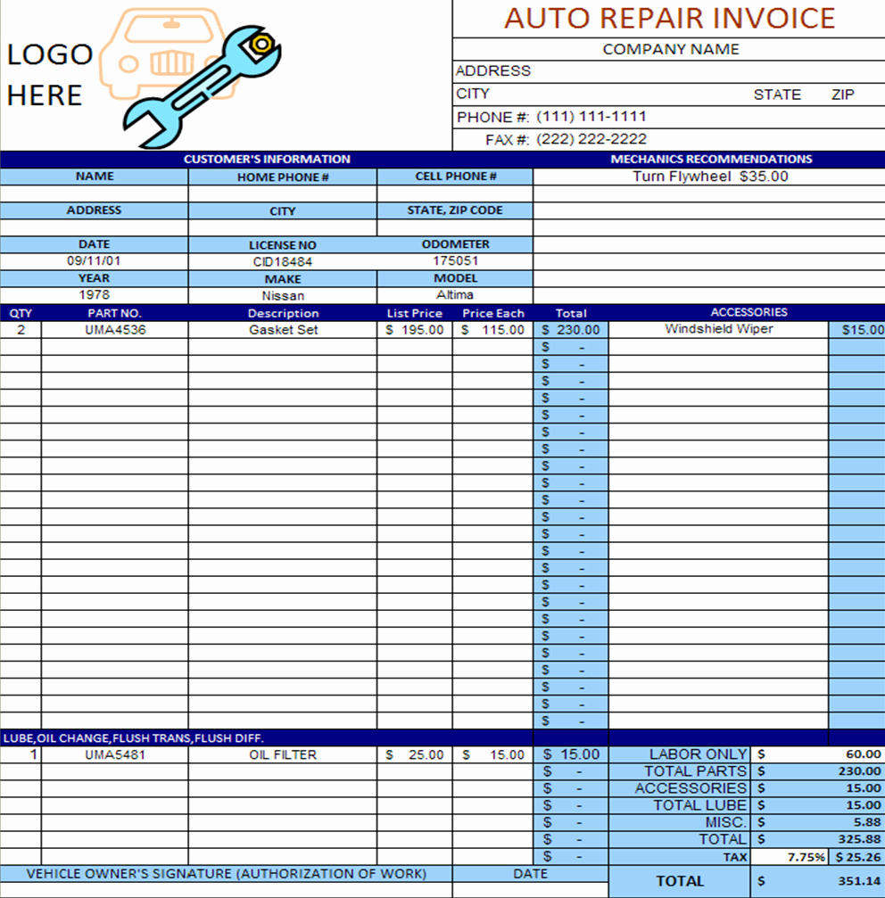Click the Gasket Set description cell
885x898 pixels.
point(283,330)
